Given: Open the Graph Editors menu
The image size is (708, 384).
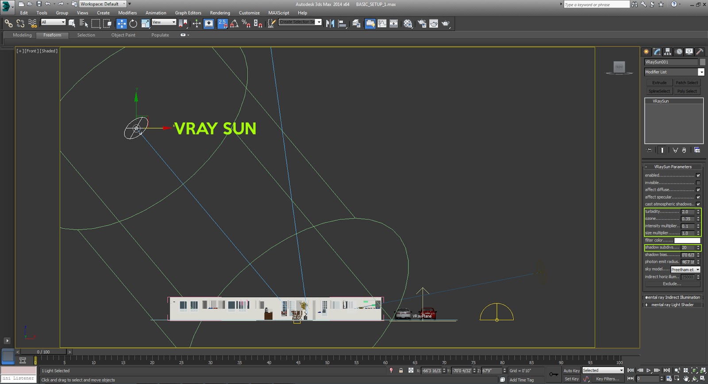Looking at the screenshot, I should 188,13.
